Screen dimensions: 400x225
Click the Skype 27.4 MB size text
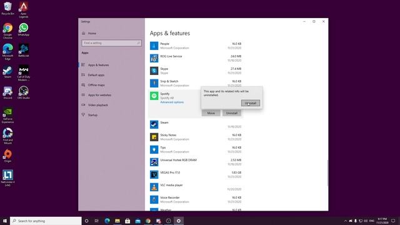click(x=236, y=69)
